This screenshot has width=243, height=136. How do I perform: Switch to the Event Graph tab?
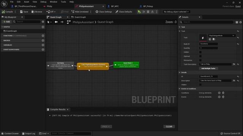(80, 17)
